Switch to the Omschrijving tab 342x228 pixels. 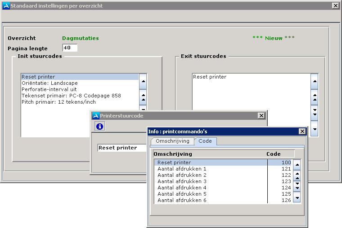pos(172,141)
